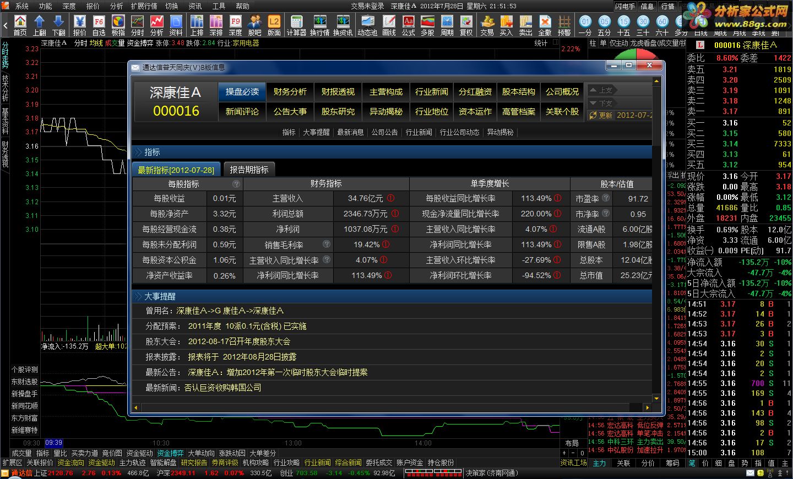
Task: Open the 深度 F9 icon
Action: tap(236, 25)
